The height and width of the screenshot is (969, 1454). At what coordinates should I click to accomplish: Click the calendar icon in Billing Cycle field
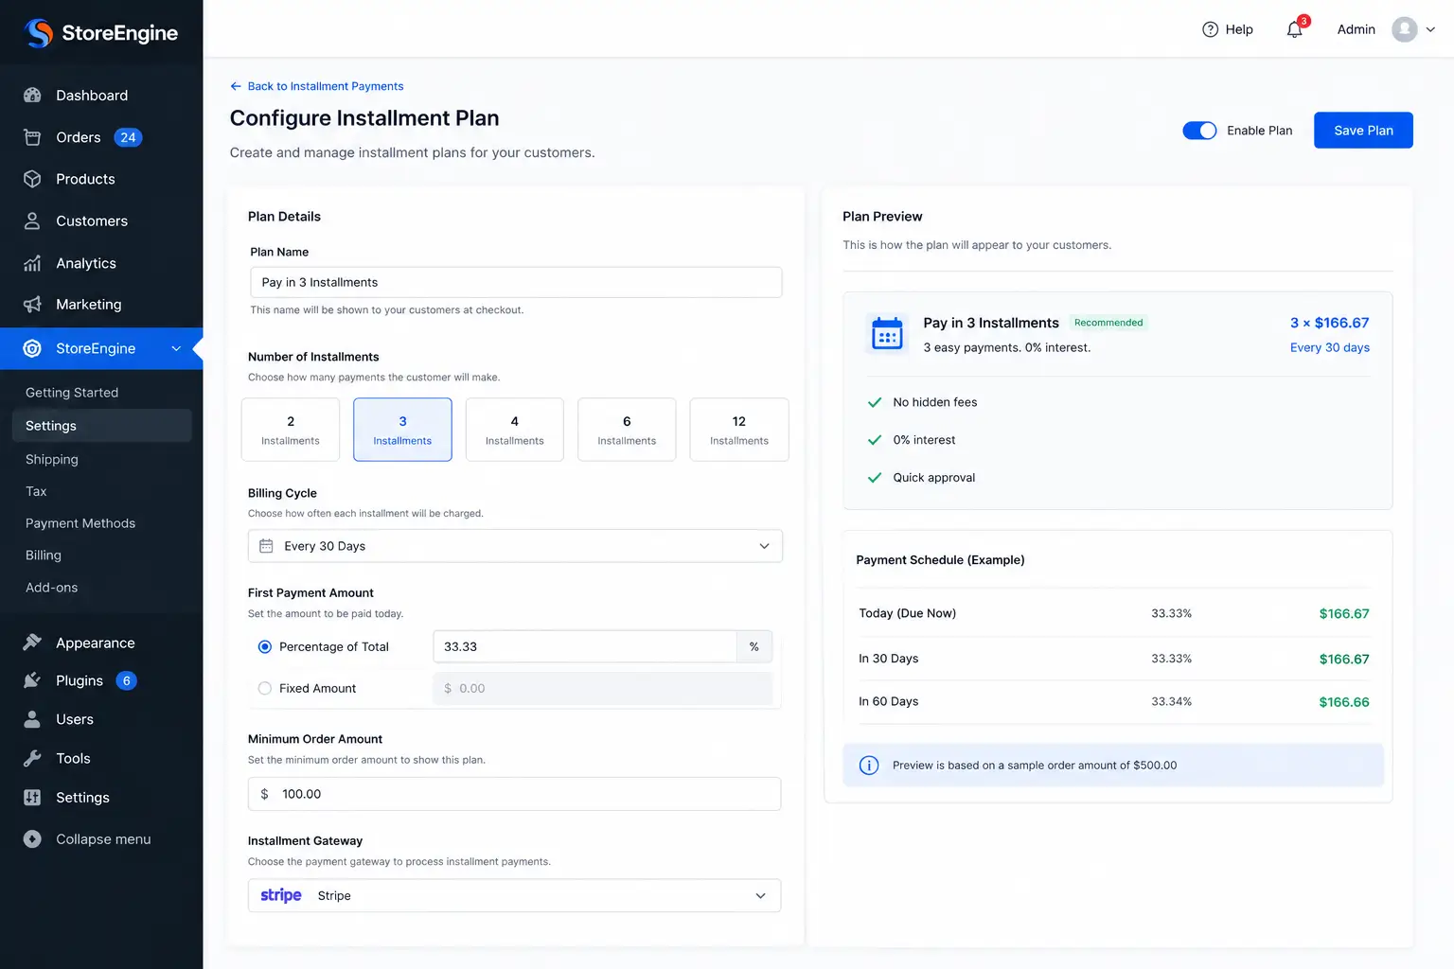tap(266, 546)
